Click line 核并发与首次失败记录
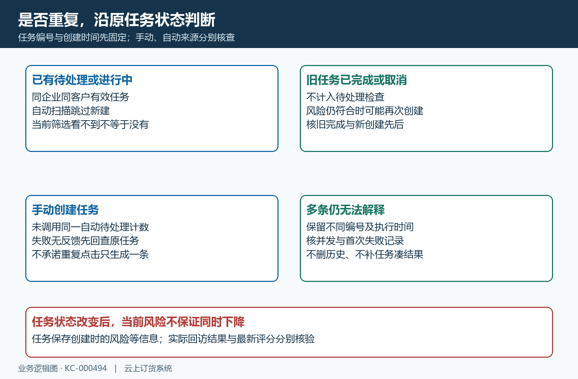The width and height of the screenshot is (578, 379). 355,241
